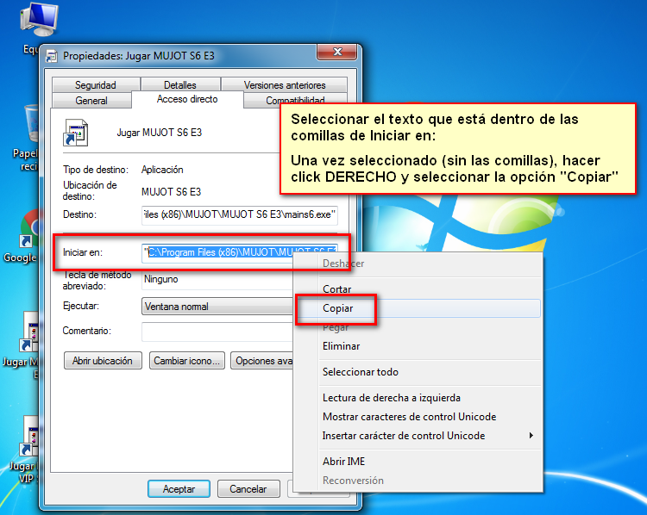
Task: Click inside the Destino text field
Action: [x=239, y=214]
